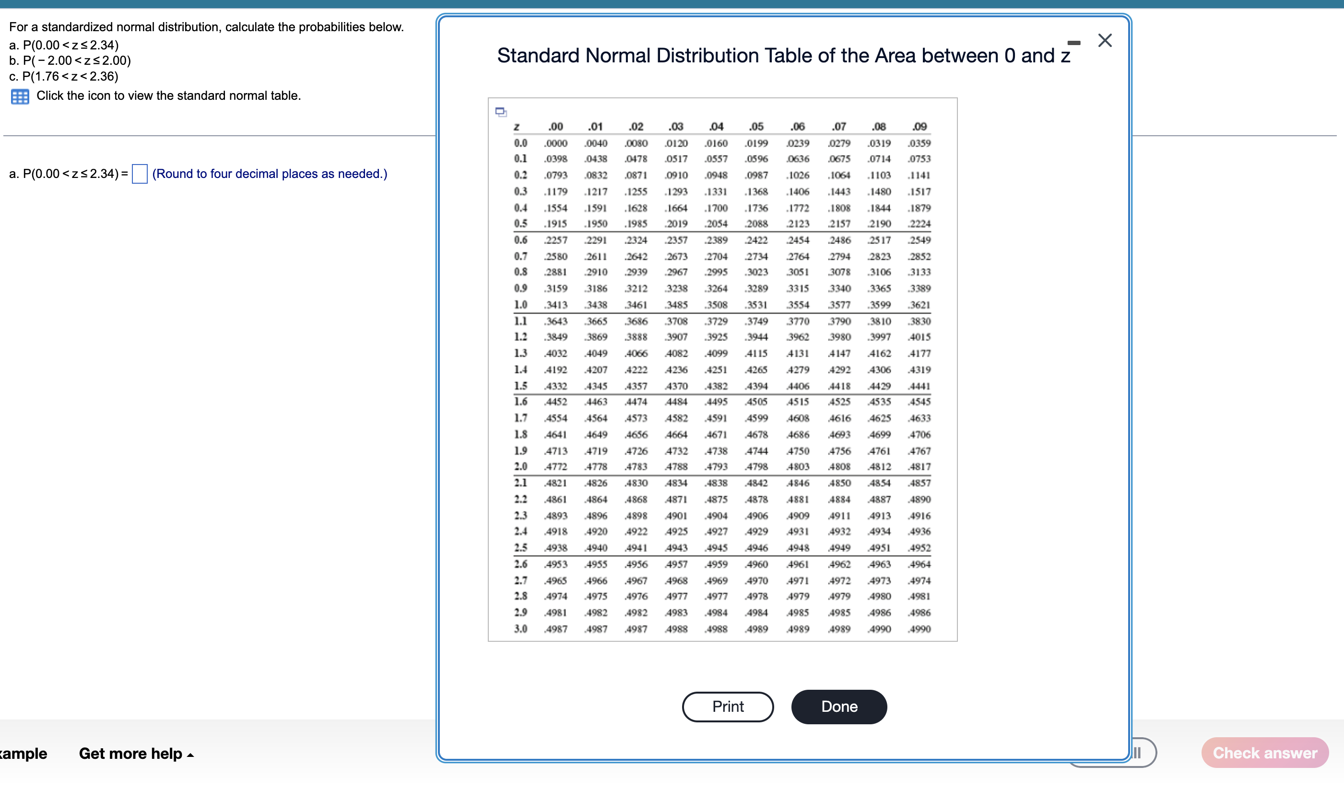Click the pink Check answer button
The image size is (1344, 790).
point(1264,753)
